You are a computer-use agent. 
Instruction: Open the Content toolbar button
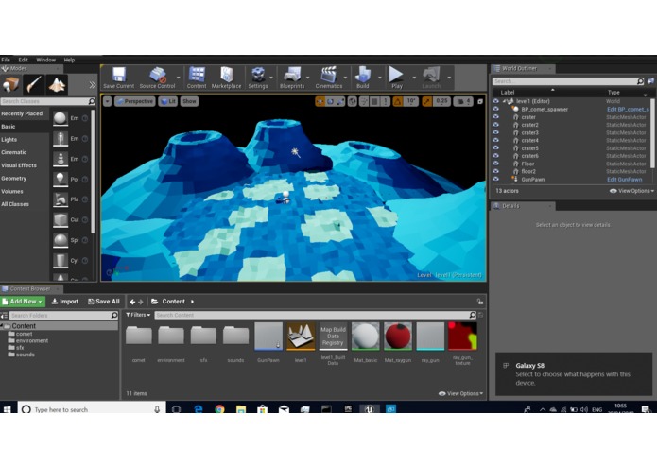coord(197,78)
